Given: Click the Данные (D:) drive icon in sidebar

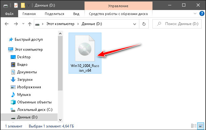Looking at the screenshot, I should coord(13,118).
